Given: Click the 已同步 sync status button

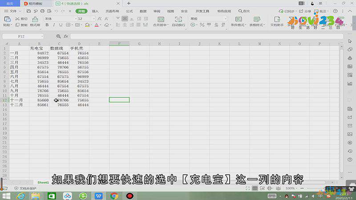Looking at the screenshot, I should (287, 11).
